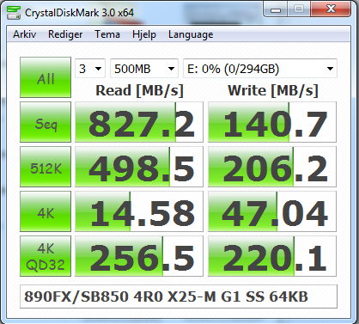Viewport: 359px width, 324px height.
Task: Start the 4K random test
Action: pos(46,211)
